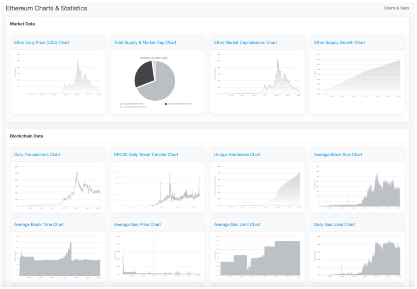Click the ERC20 Daily Token Transfer Chart title
417x289 pixels.
click(x=146, y=155)
